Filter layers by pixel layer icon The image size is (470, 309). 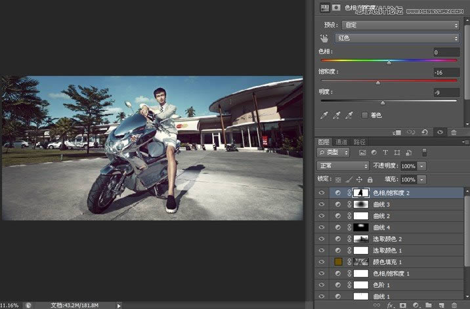pyautogui.click(x=362, y=153)
